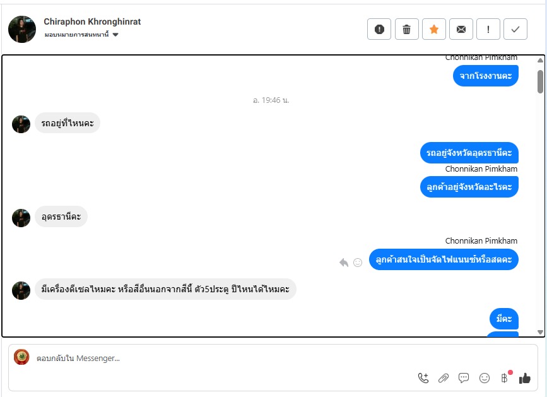Mark conversation as spam with exclamation icon

[379, 29]
